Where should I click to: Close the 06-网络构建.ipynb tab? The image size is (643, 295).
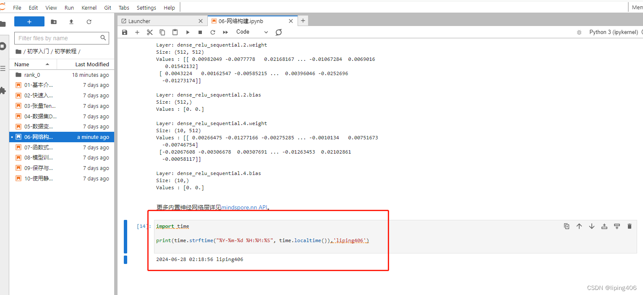[x=292, y=21]
